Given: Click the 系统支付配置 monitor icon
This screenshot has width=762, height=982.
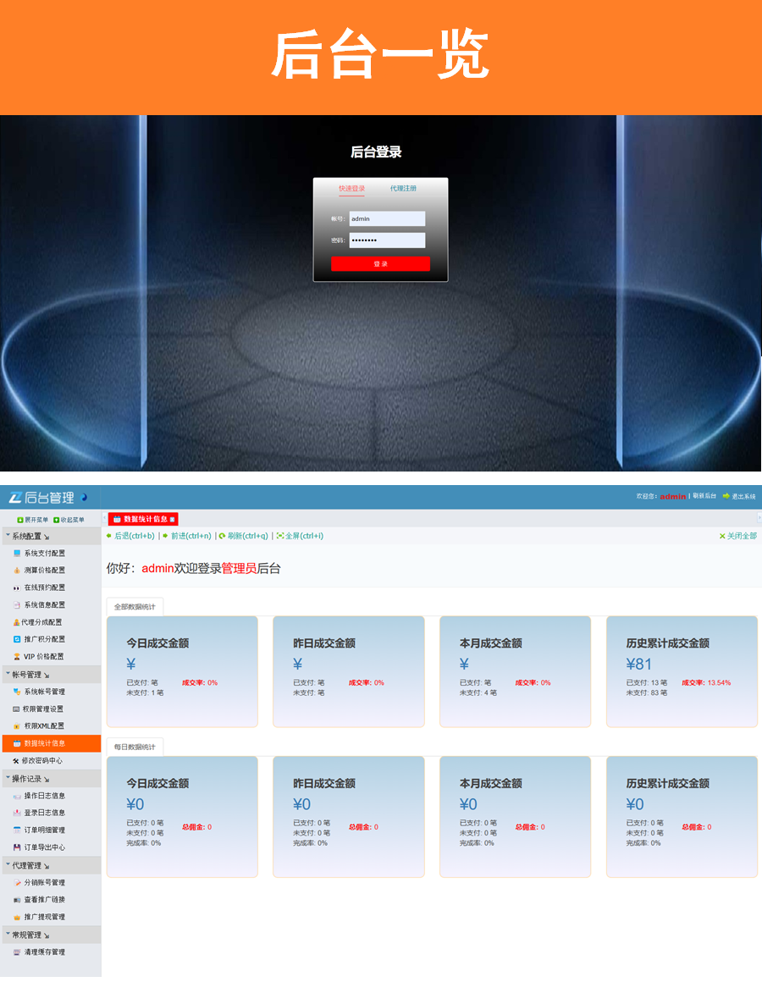Looking at the screenshot, I should [17, 553].
